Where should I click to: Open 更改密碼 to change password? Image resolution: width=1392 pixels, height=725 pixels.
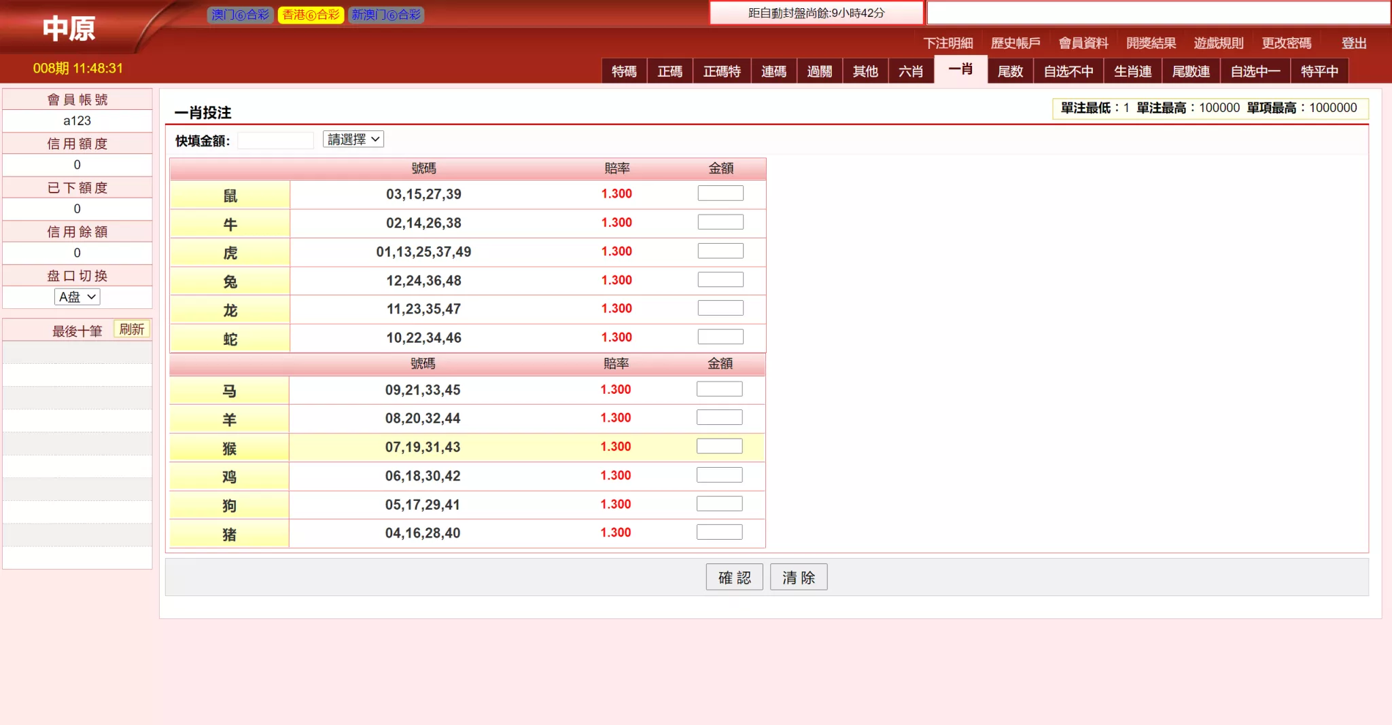tap(1287, 43)
